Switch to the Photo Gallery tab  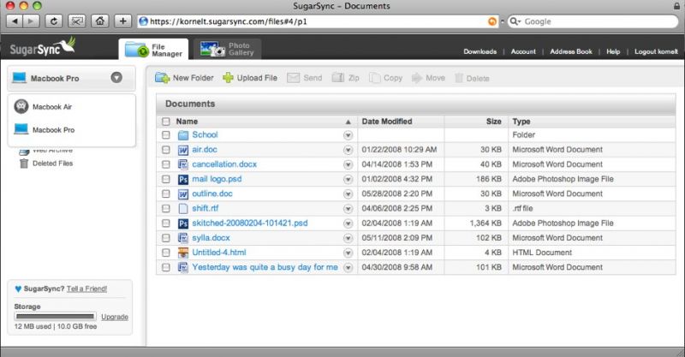227,49
